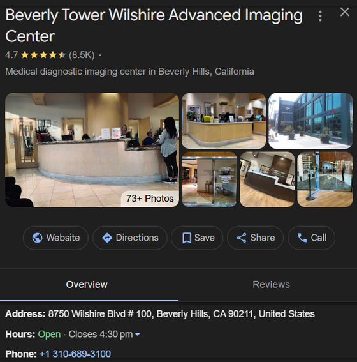
Task: Click the 'Closes 4:30 pm' text
Action: (x=101, y=335)
